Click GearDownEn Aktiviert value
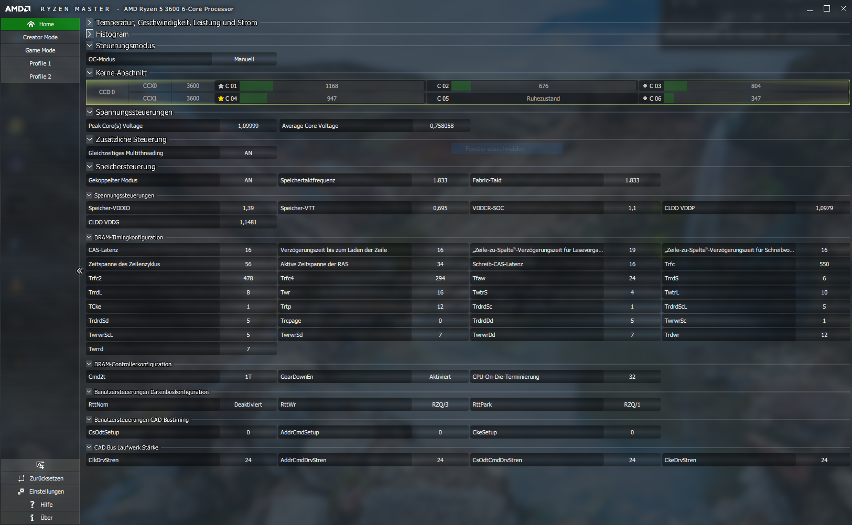This screenshot has height=525, width=852. (440, 377)
